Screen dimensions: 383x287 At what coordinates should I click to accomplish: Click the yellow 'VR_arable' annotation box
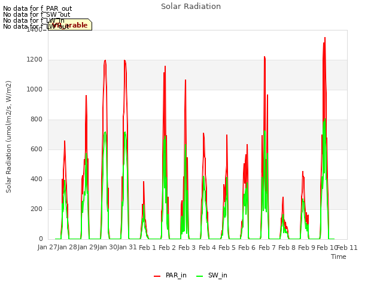70,25
